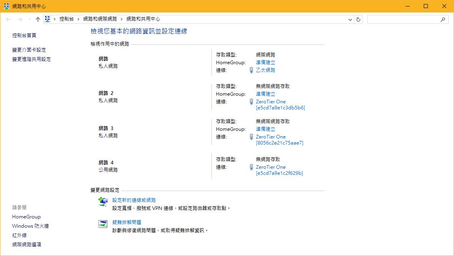
Task: Click the search input field
Action: click(404, 19)
